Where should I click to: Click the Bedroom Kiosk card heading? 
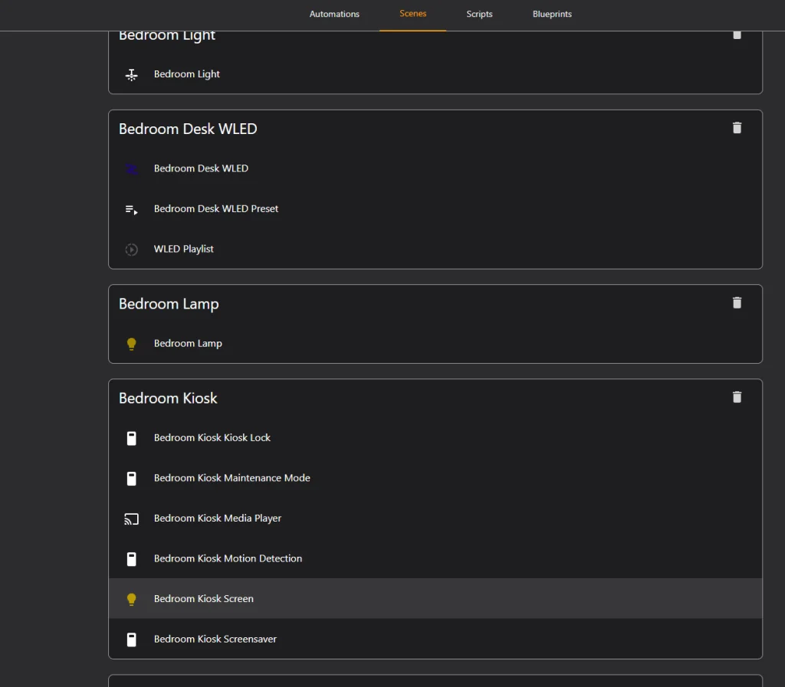pos(168,398)
